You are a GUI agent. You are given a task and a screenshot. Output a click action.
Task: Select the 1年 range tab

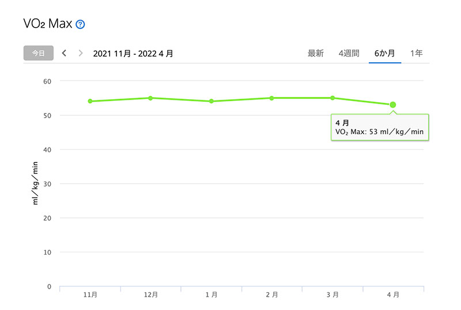point(416,53)
